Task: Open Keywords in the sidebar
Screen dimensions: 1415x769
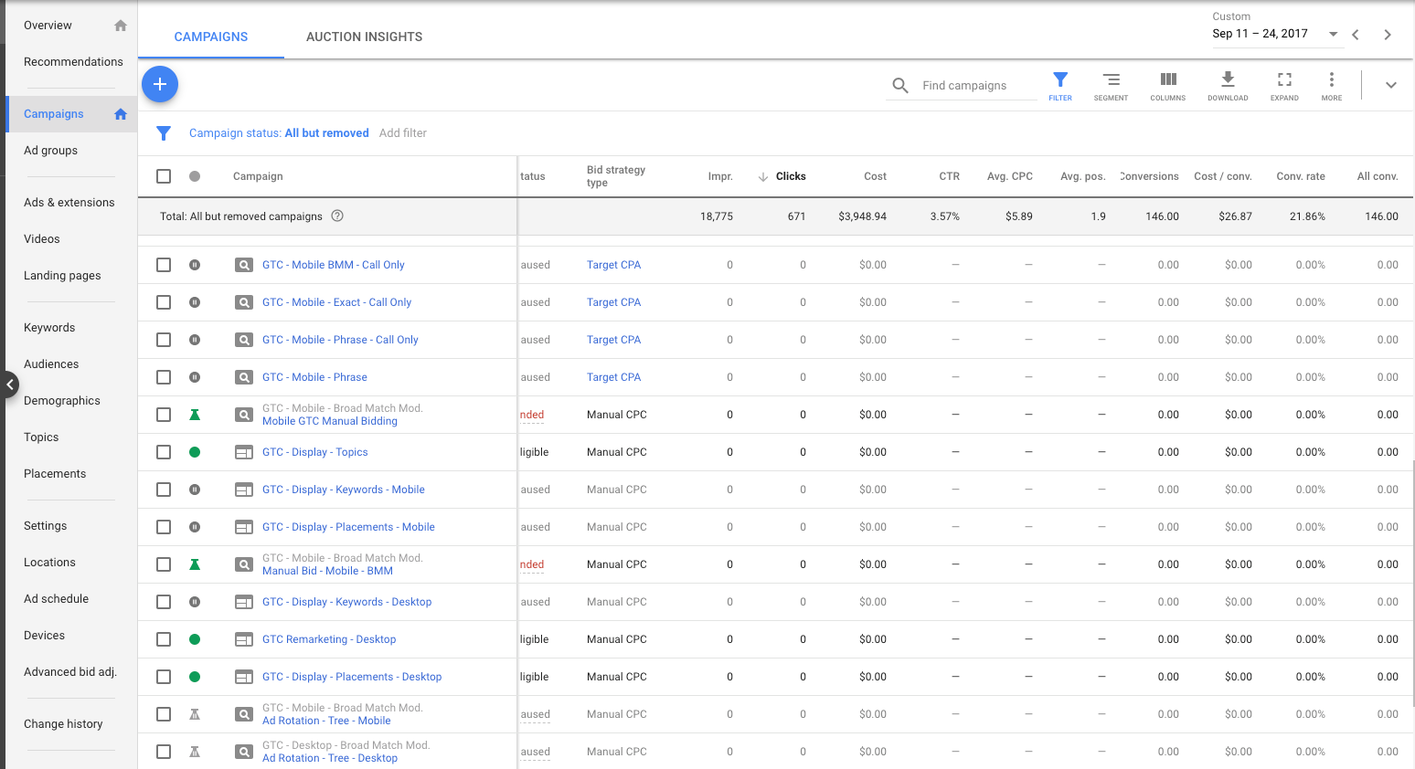Action: (x=49, y=328)
